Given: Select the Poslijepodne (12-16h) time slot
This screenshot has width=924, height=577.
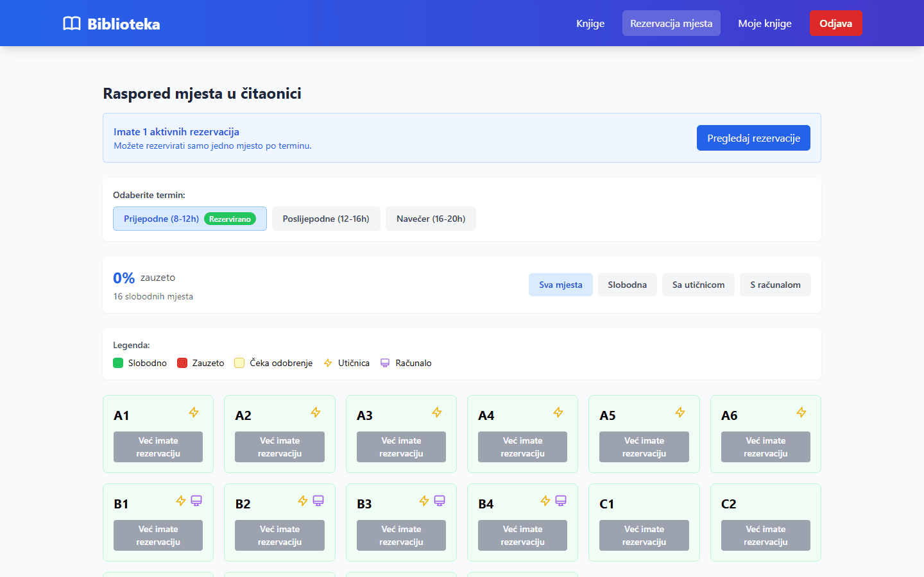Looking at the screenshot, I should [326, 219].
